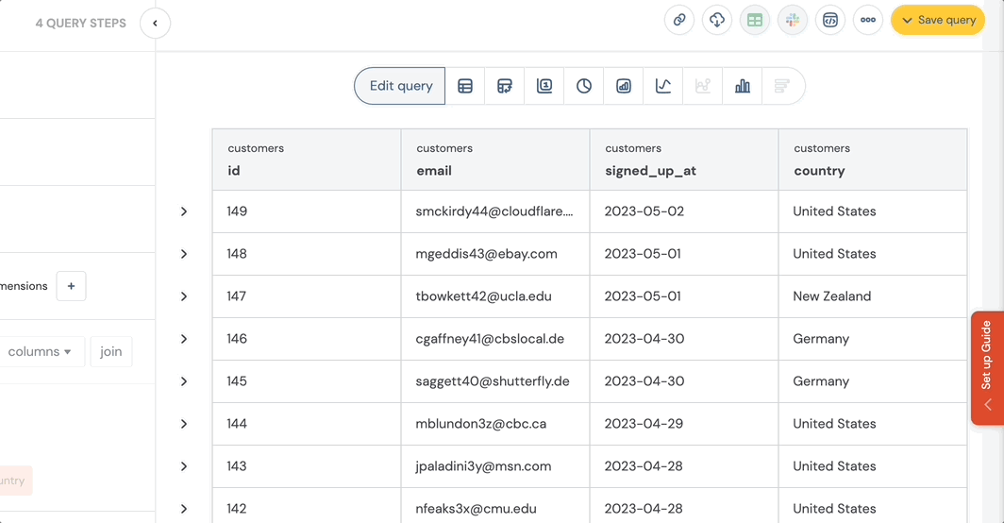1004x523 pixels.
Task: Copy the query share link icon
Action: 679,20
